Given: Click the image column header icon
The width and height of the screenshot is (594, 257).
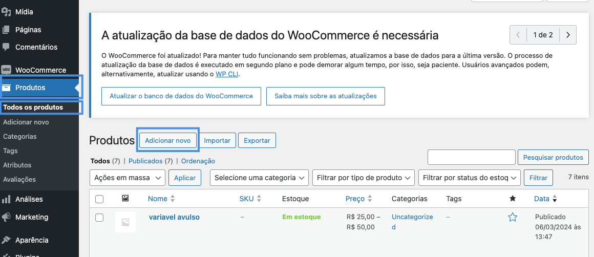Looking at the screenshot, I should click(125, 199).
